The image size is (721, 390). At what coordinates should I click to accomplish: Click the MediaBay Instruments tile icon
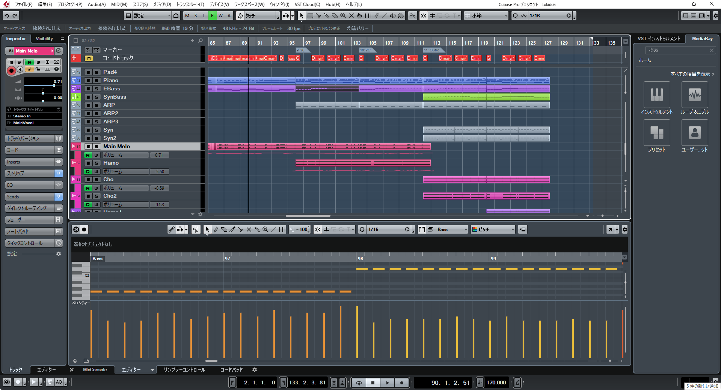point(657,94)
